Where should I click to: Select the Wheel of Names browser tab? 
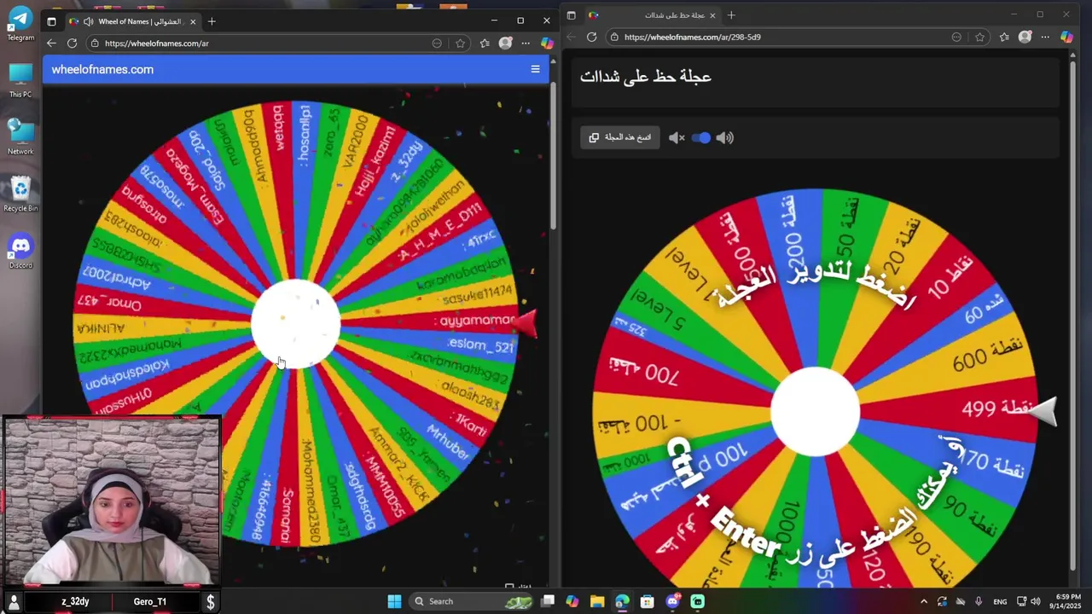(134, 21)
